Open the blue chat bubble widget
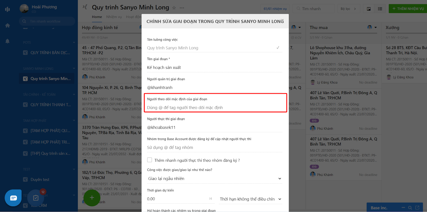The image size is (427, 212). [13, 198]
